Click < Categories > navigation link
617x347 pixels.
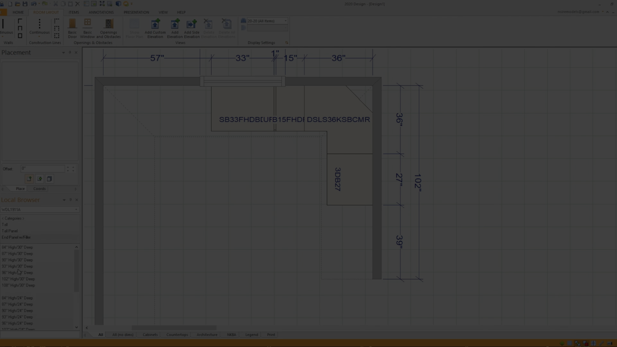pos(13,218)
